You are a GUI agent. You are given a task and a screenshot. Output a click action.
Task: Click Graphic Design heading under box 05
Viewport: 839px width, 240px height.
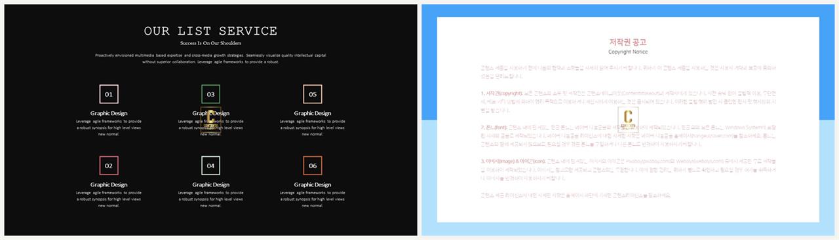click(x=313, y=113)
